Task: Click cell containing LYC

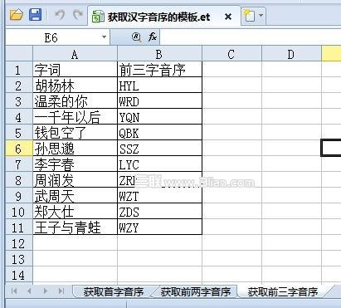Action: (159, 164)
